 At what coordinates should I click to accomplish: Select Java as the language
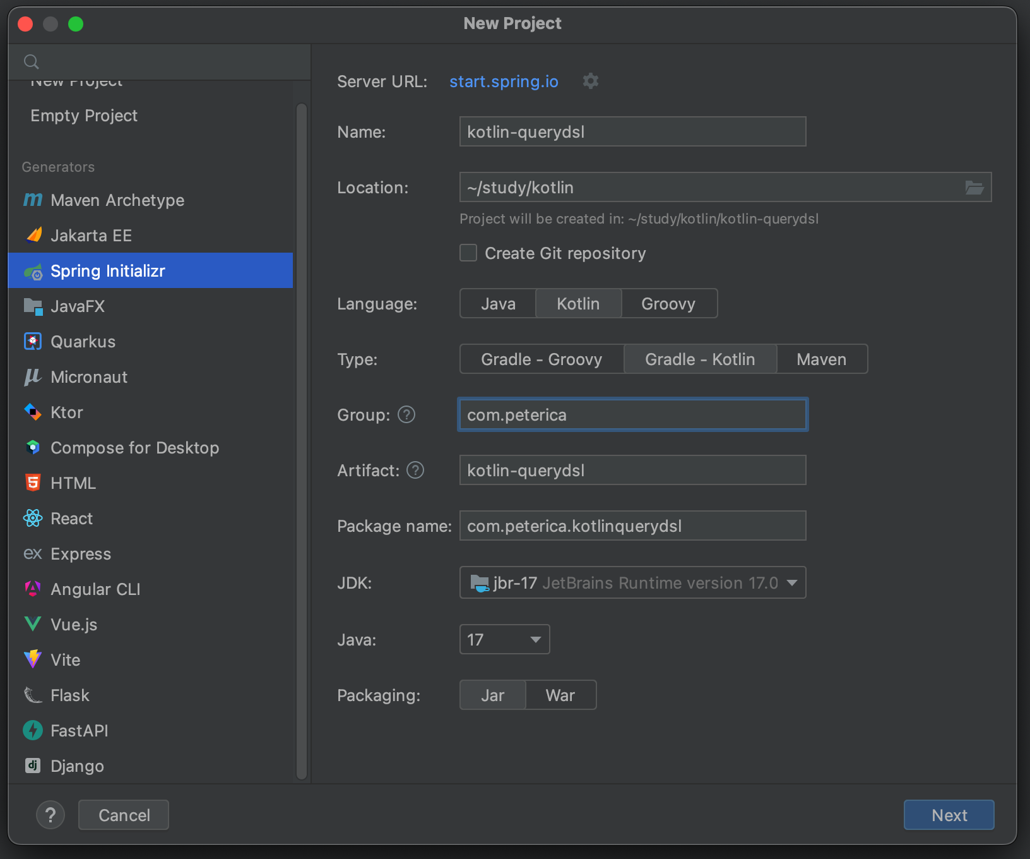pyautogui.click(x=498, y=304)
